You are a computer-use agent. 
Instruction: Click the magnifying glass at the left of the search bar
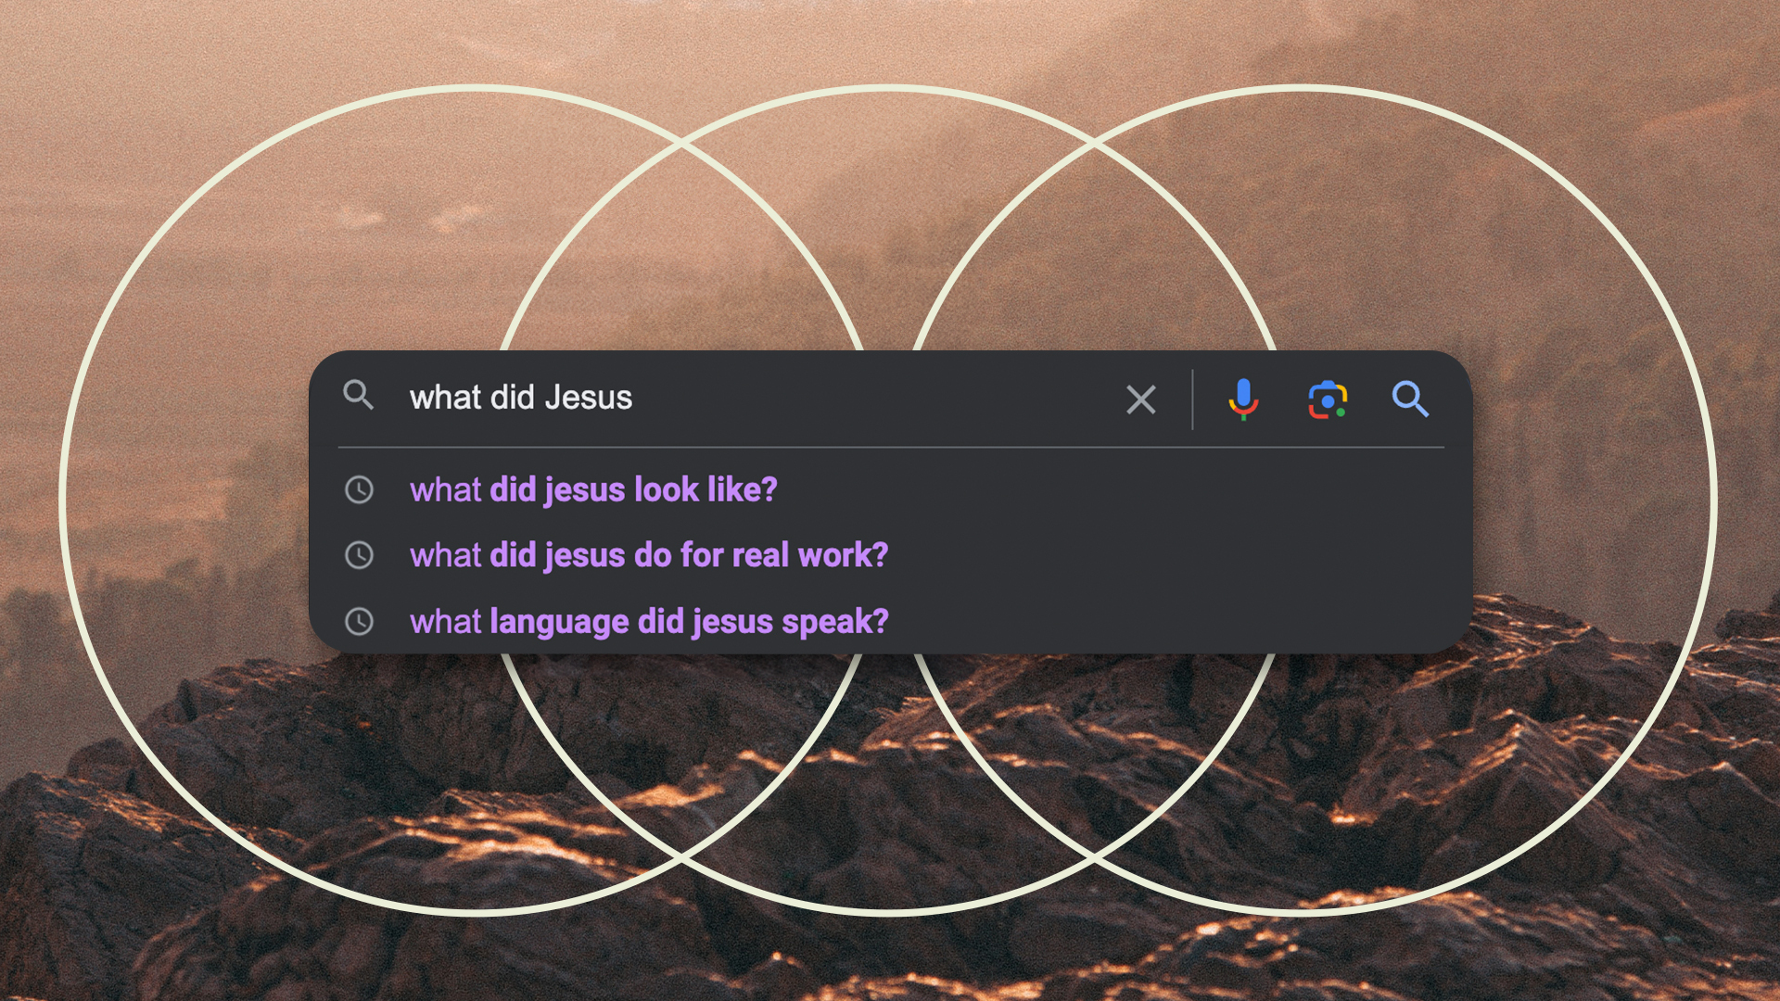[x=359, y=397]
